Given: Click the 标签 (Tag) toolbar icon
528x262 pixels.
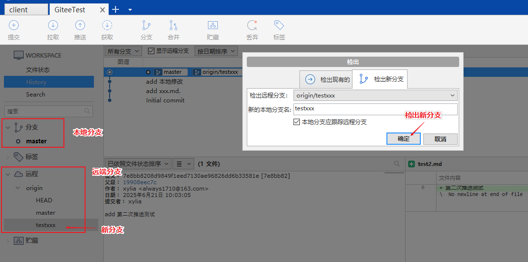Looking at the screenshot, I should (x=279, y=30).
